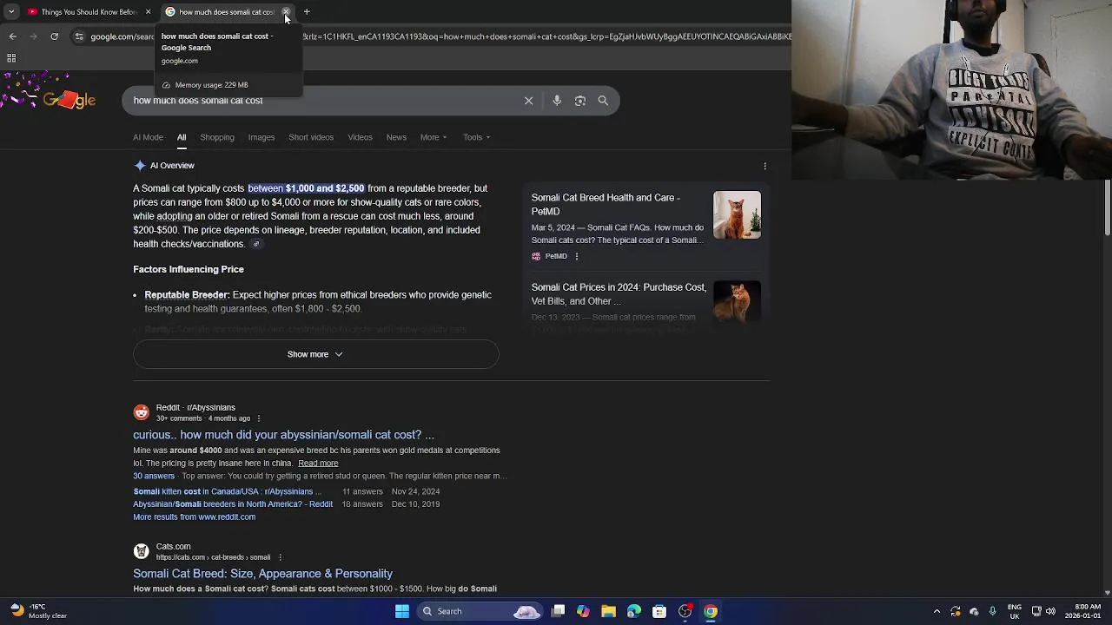Screen dimensions: 1112x625
Task: Open a new browser tab
Action: point(307,12)
